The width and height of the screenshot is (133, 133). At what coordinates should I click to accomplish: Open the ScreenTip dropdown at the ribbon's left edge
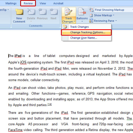tap(8, 10)
